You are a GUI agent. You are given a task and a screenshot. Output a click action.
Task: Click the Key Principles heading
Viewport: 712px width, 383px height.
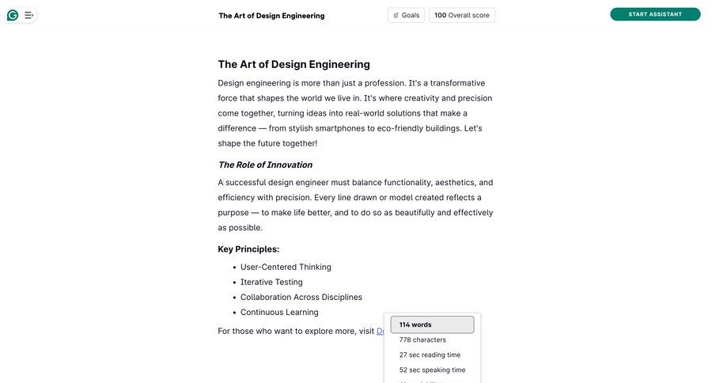pos(248,248)
